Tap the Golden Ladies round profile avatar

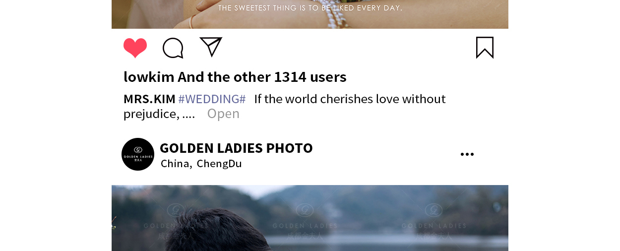pyautogui.click(x=138, y=154)
